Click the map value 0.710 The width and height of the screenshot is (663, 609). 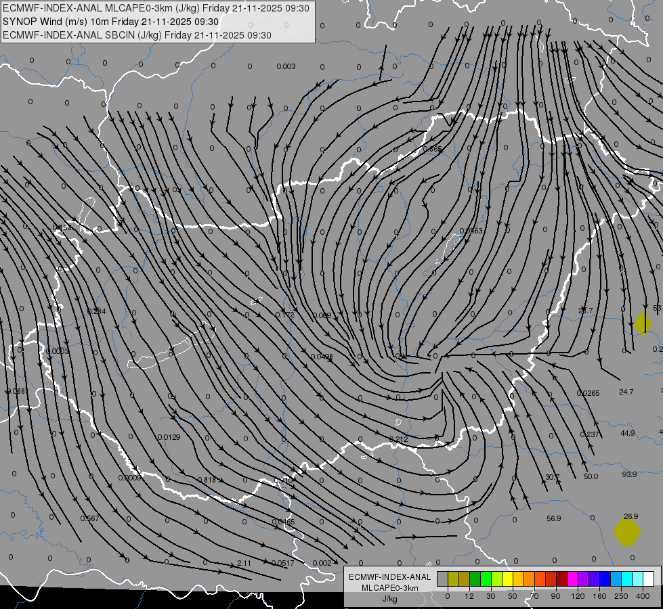(283, 480)
